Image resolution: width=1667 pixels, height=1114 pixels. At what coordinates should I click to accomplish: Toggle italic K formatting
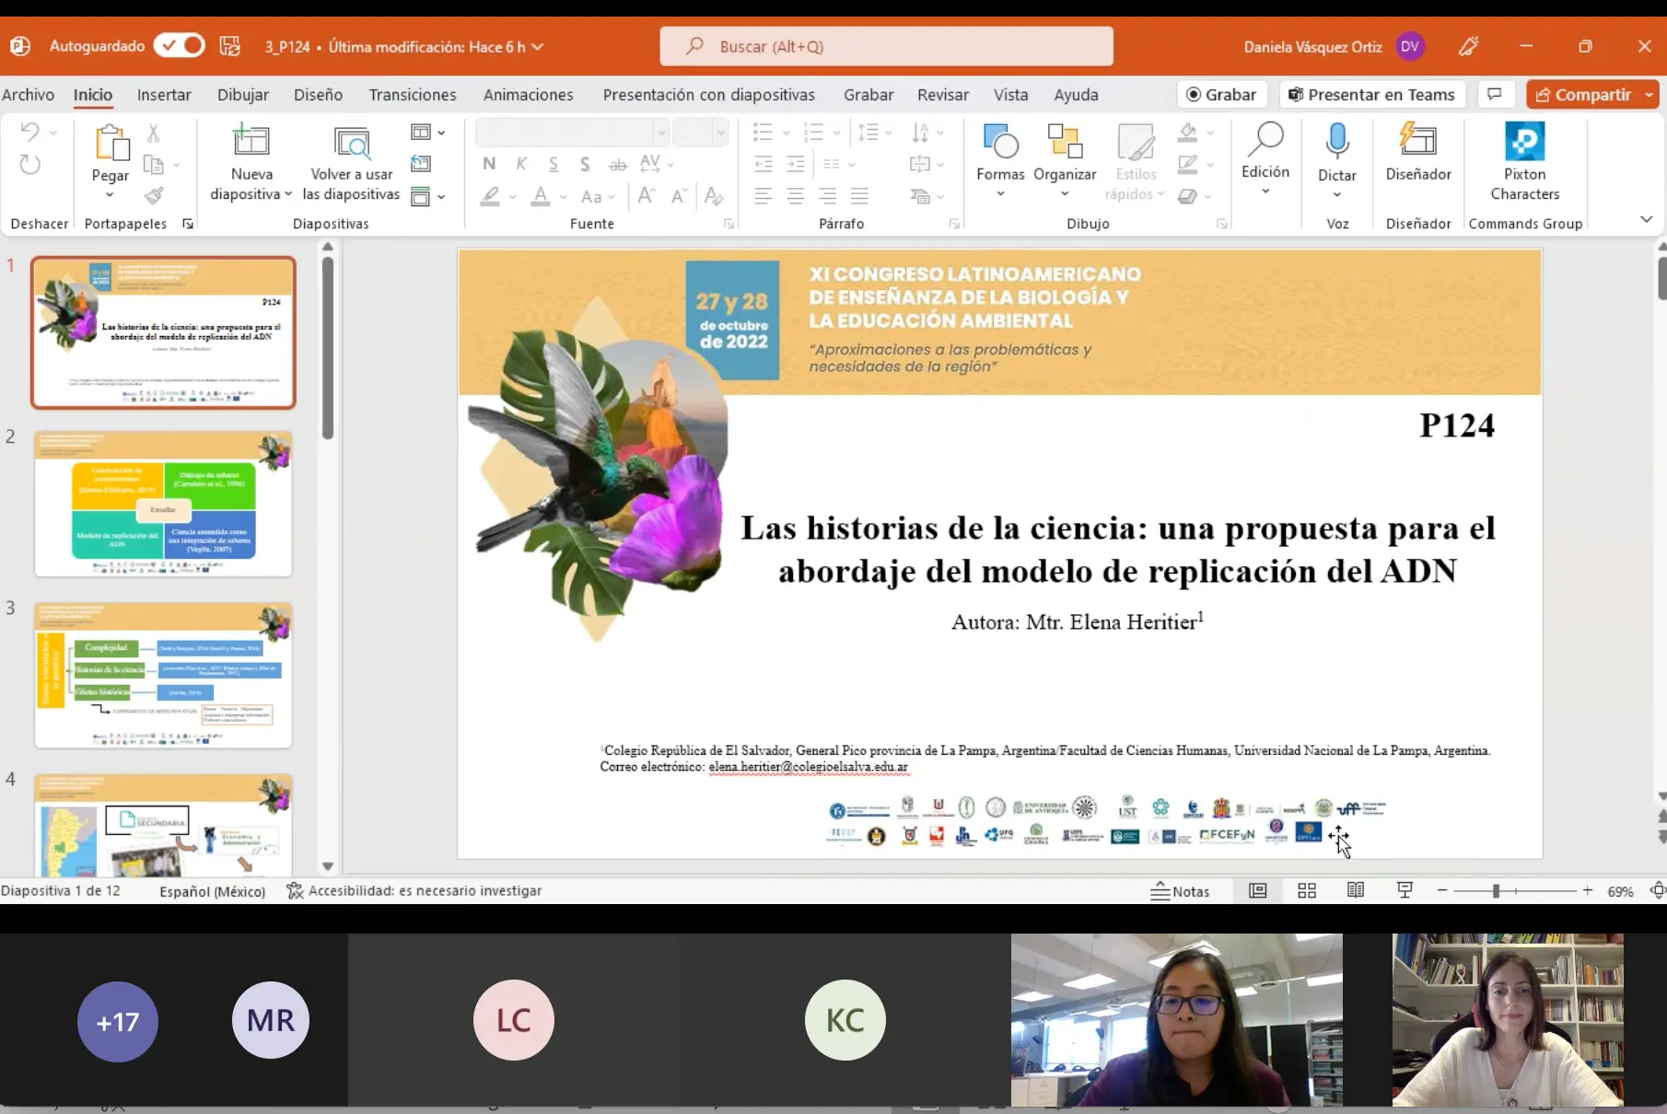tap(521, 164)
